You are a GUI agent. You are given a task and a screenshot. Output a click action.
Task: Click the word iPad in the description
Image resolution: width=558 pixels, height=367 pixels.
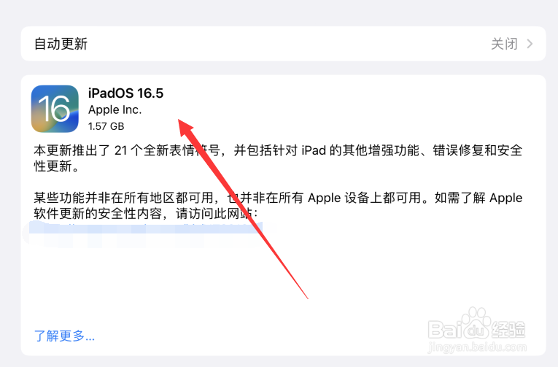(314, 151)
